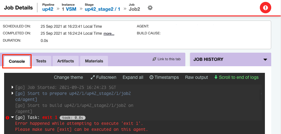Switch to the Tests tab

41,61
